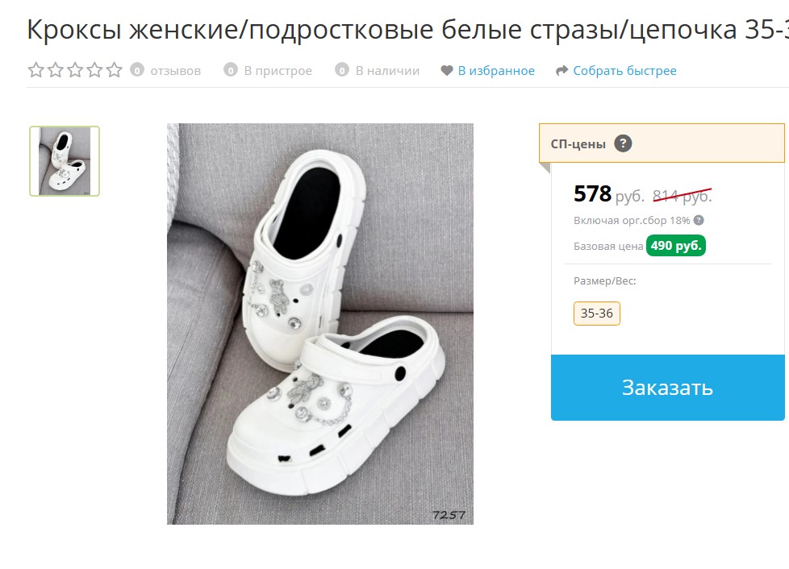Open the отзывов reviews counter
The width and height of the screenshot is (789, 569).
[x=165, y=71]
